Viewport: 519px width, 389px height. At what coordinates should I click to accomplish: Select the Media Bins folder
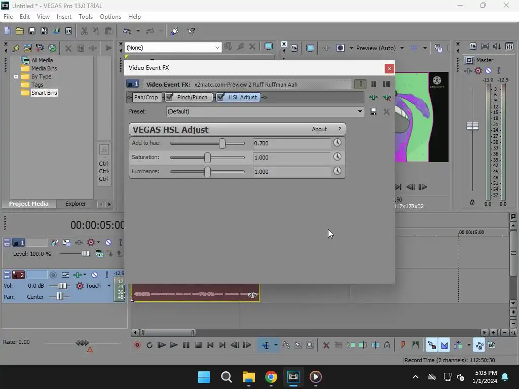[44, 68]
